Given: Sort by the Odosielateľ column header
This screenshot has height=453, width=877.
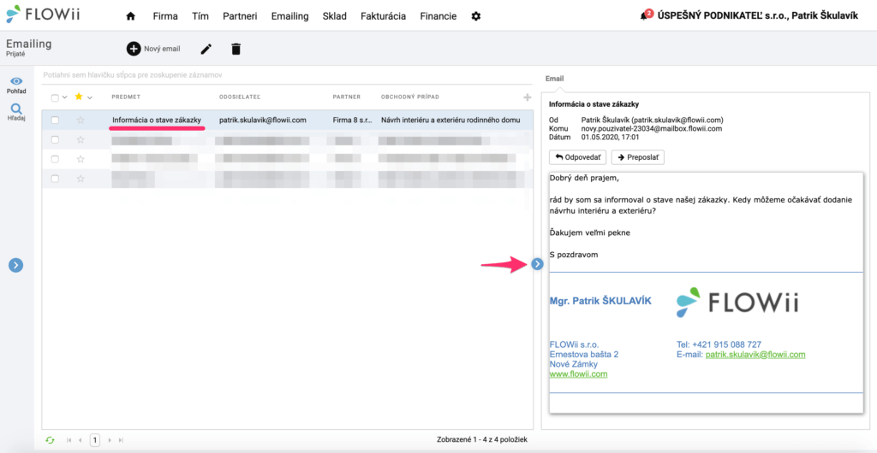Looking at the screenshot, I should [240, 97].
